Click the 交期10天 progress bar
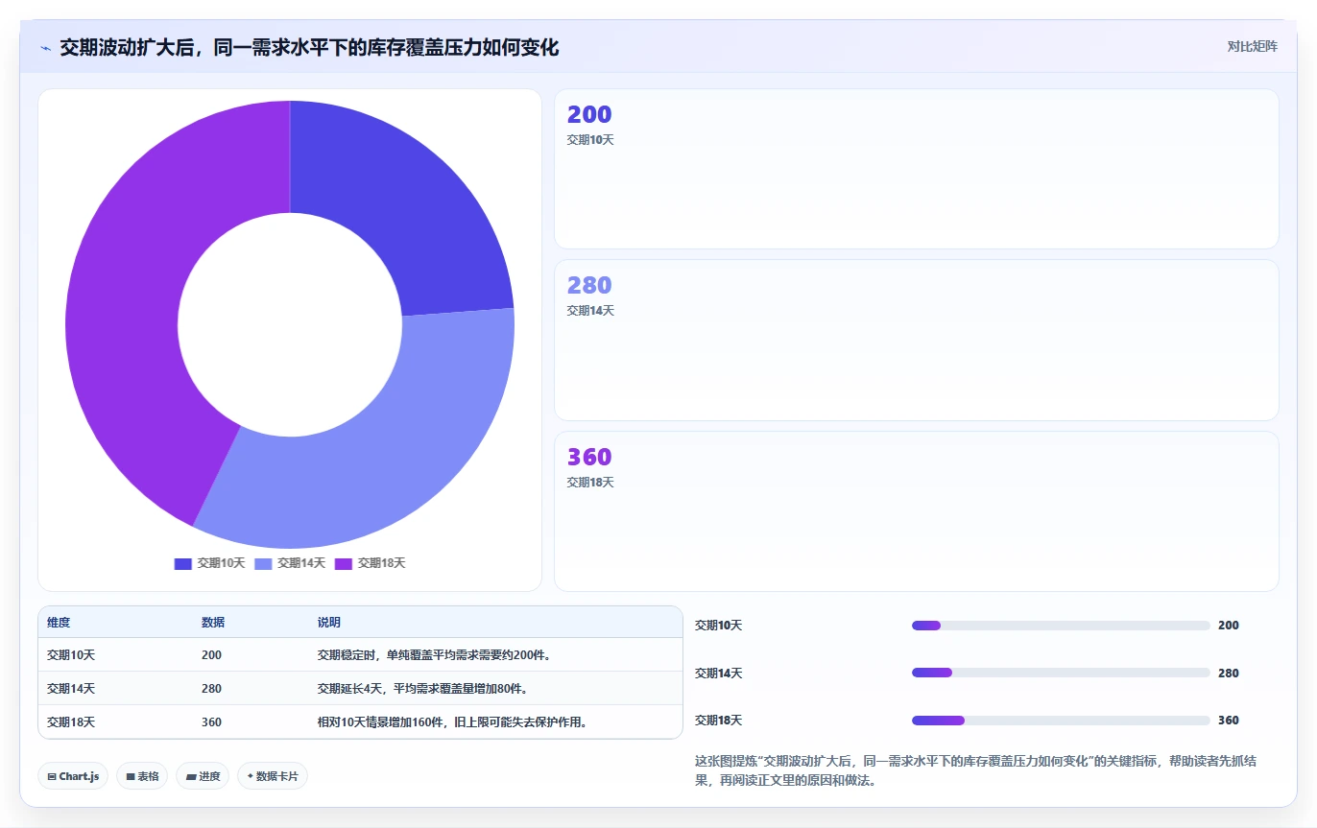The image size is (1317, 828). [1061, 626]
